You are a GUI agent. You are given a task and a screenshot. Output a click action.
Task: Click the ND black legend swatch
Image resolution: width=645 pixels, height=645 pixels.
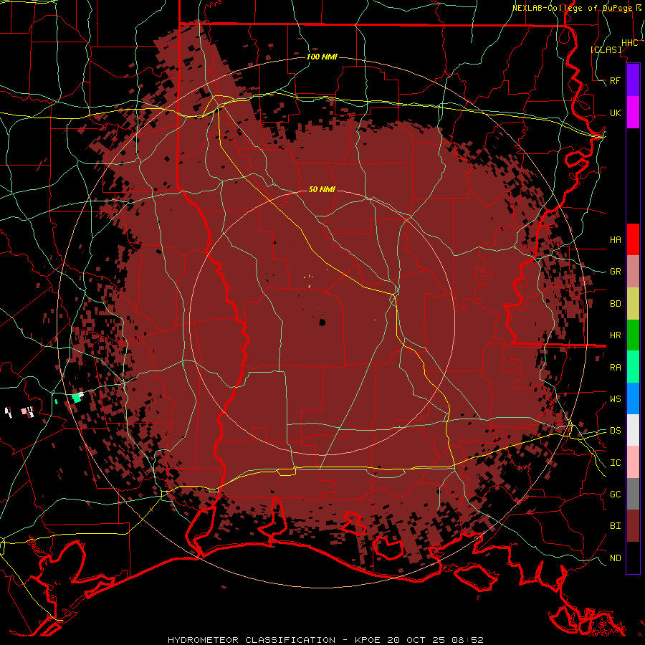coord(633,558)
